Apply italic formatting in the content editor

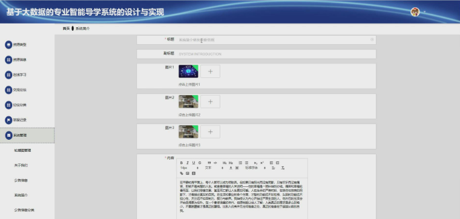coord(188,163)
